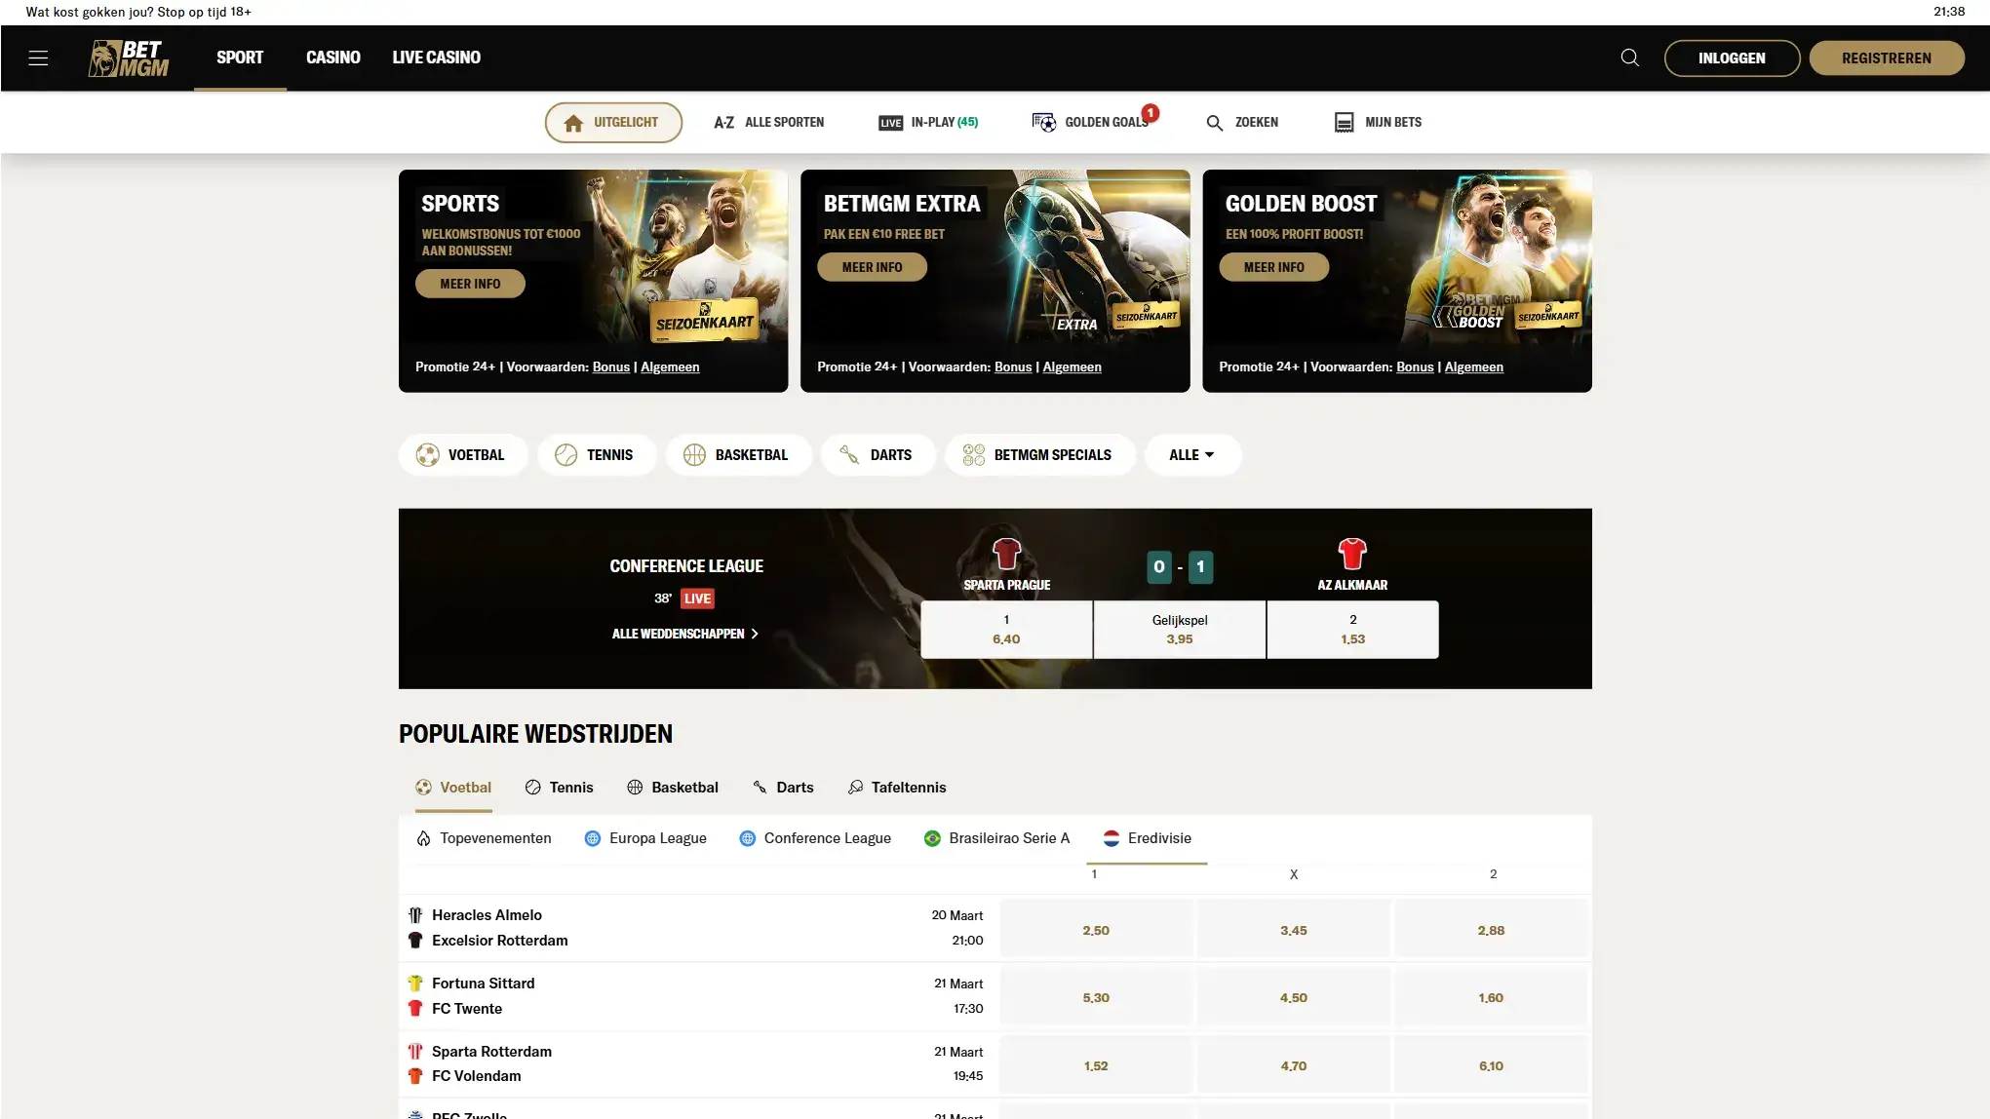Open Alle Weddenschappen chevron link
The width and height of the screenshot is (1990, 1119).
684,634
